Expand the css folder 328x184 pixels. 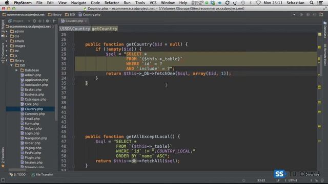[x=7, y=36]
